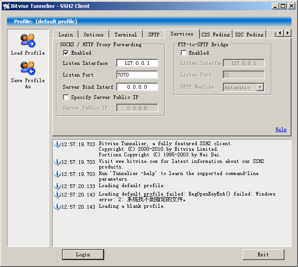The width and height of the screenshot is (298, 267).
Task: Click info icon beside 'Loading default profile failed' entry
Action: coord(57,195)
